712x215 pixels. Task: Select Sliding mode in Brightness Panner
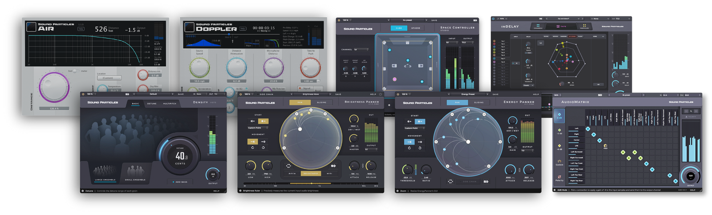[x=321, y=102]
